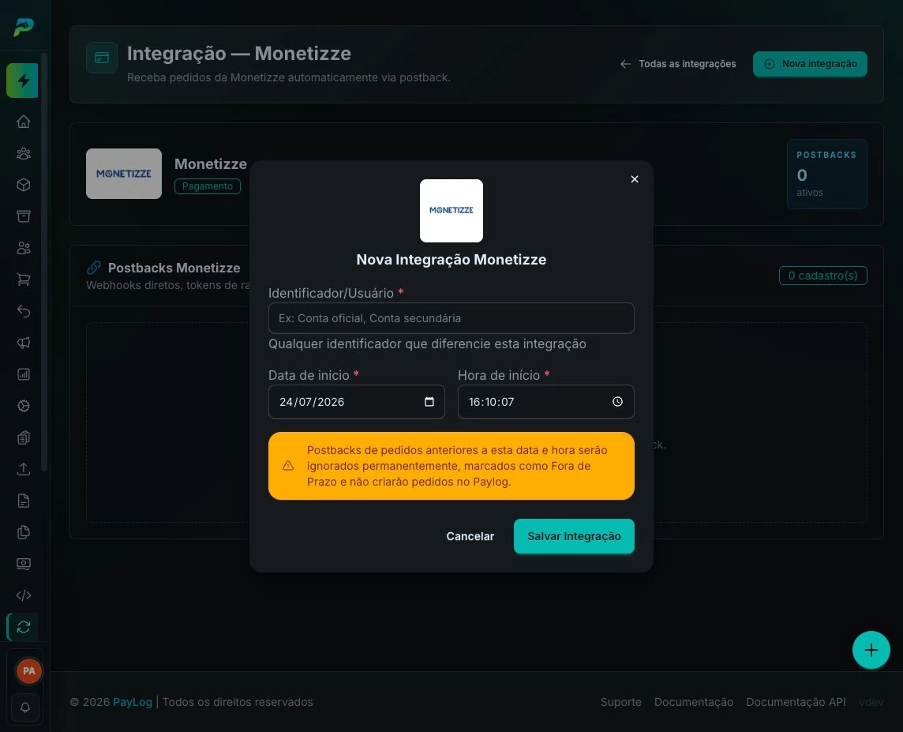This screenshot has height=732, width=903.
Task: Click the Nova Integração Monetizze heading
Action: pyautogui.click(x=451, y=260)
